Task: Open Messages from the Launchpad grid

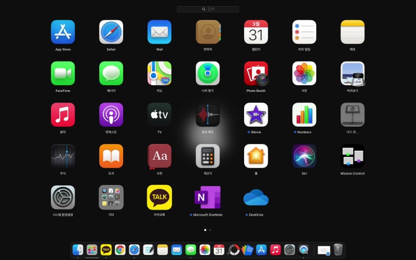Action: 111,73
